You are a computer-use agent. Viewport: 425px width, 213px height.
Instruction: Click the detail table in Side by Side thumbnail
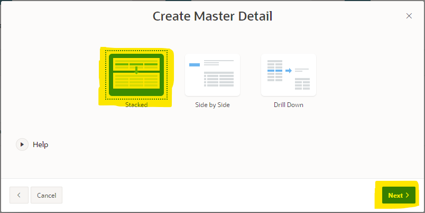click(219, 80)
